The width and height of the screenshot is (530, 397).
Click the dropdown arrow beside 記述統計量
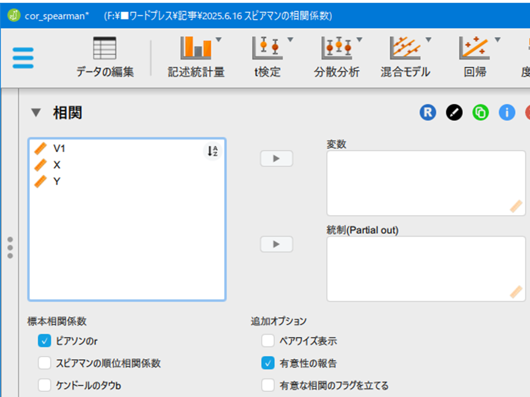coord(219,40)
